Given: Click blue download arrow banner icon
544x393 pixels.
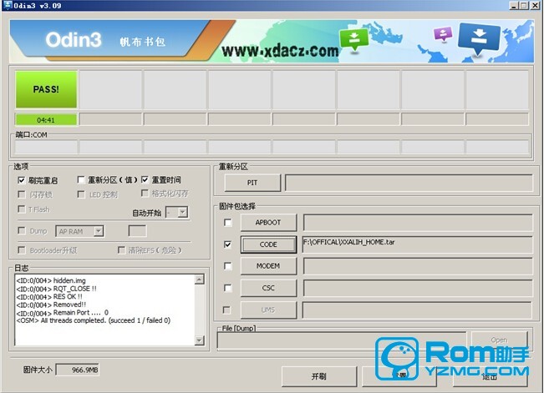Looking at the screenshot, I should pyautogui.click(x=479, y=39).
